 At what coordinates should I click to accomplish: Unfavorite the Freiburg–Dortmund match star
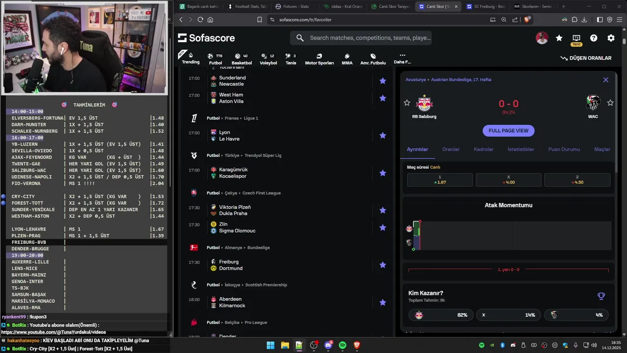(383, 265)
